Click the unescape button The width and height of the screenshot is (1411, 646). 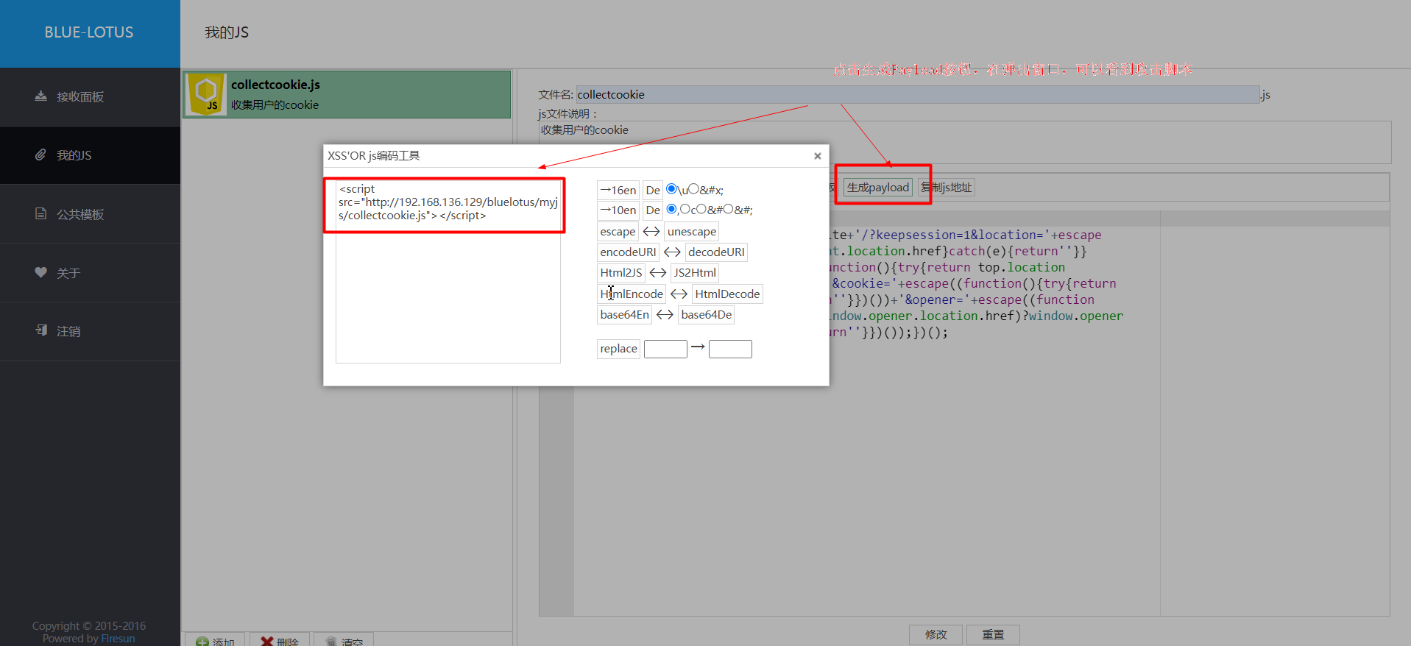692,232
